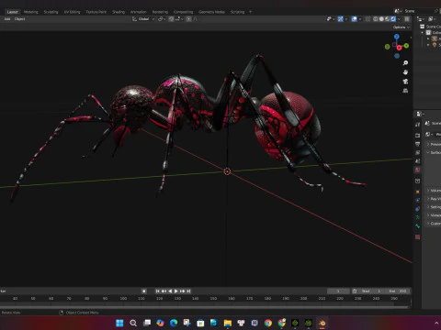The width and height of the screenshot is (441, 330).
Task: Open the Render properties tab
Action: 417,135
